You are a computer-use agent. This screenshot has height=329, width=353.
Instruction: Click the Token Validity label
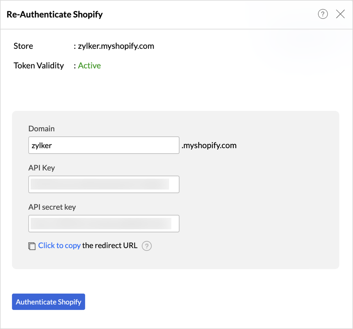pos(38,66)
